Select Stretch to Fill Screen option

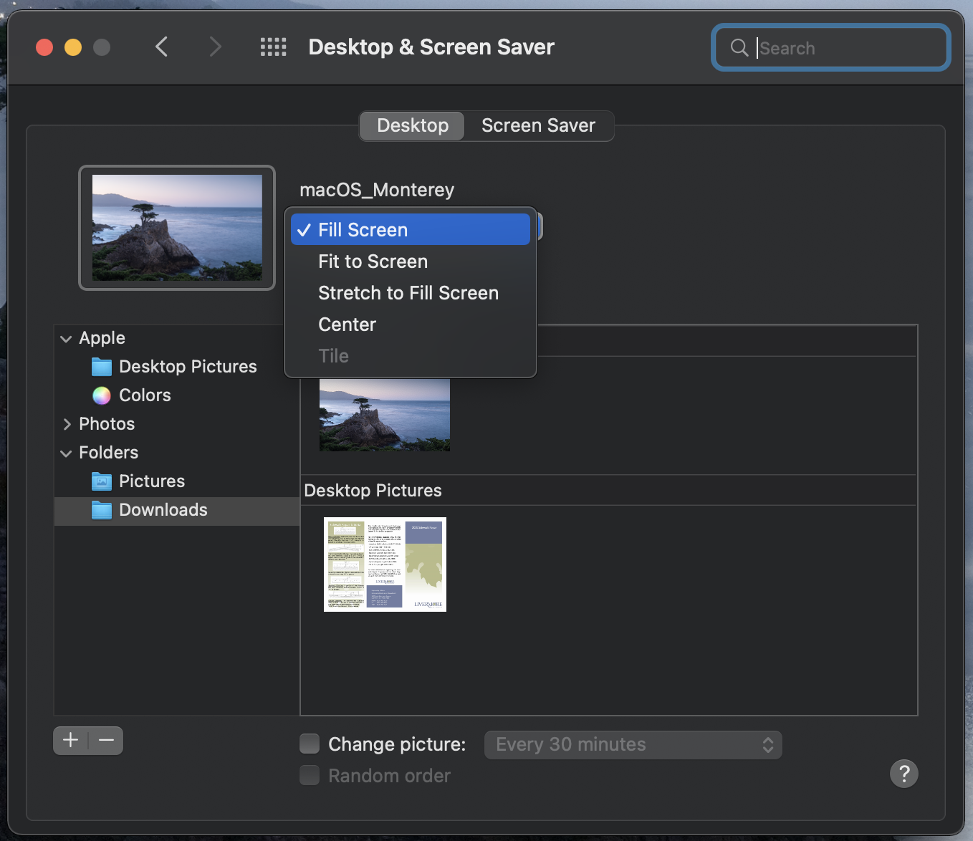(x=408, y=293)
